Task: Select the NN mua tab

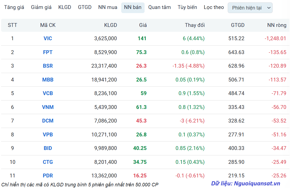Action: pyautogui.click(x=108, y=7)
